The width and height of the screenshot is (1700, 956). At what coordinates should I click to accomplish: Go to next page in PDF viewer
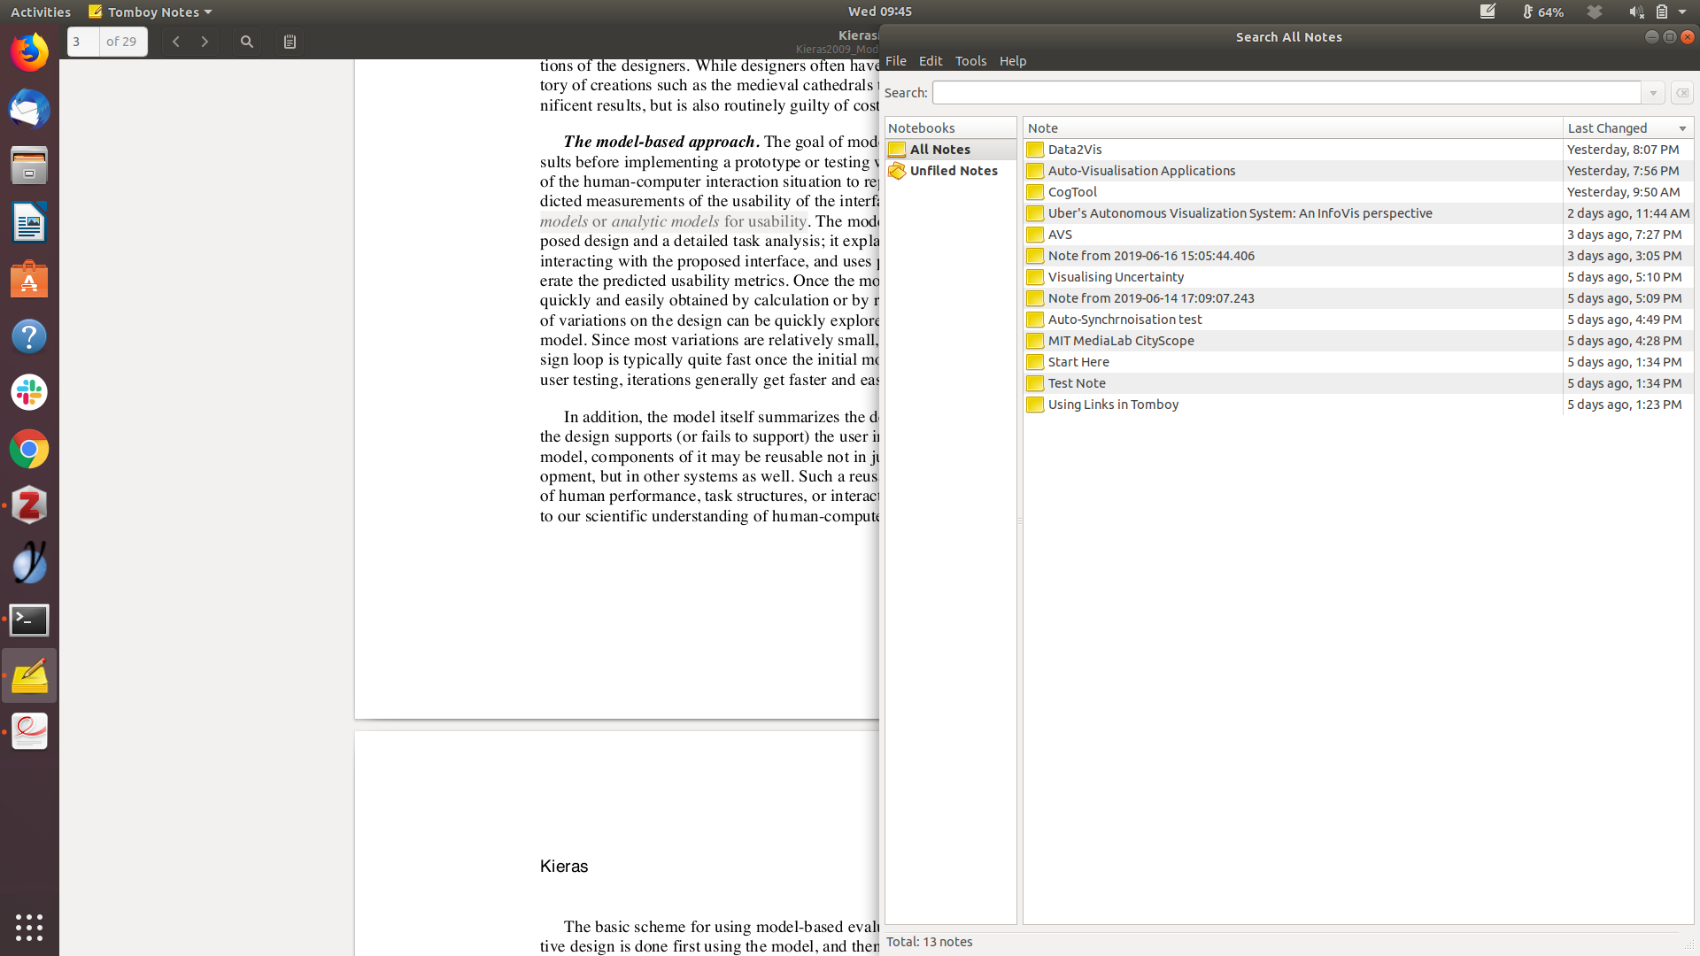click(x=205, y=42)
